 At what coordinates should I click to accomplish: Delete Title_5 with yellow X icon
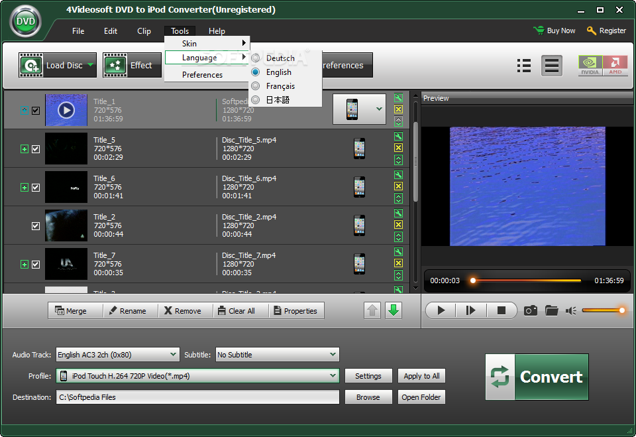[x=398, y=148]
